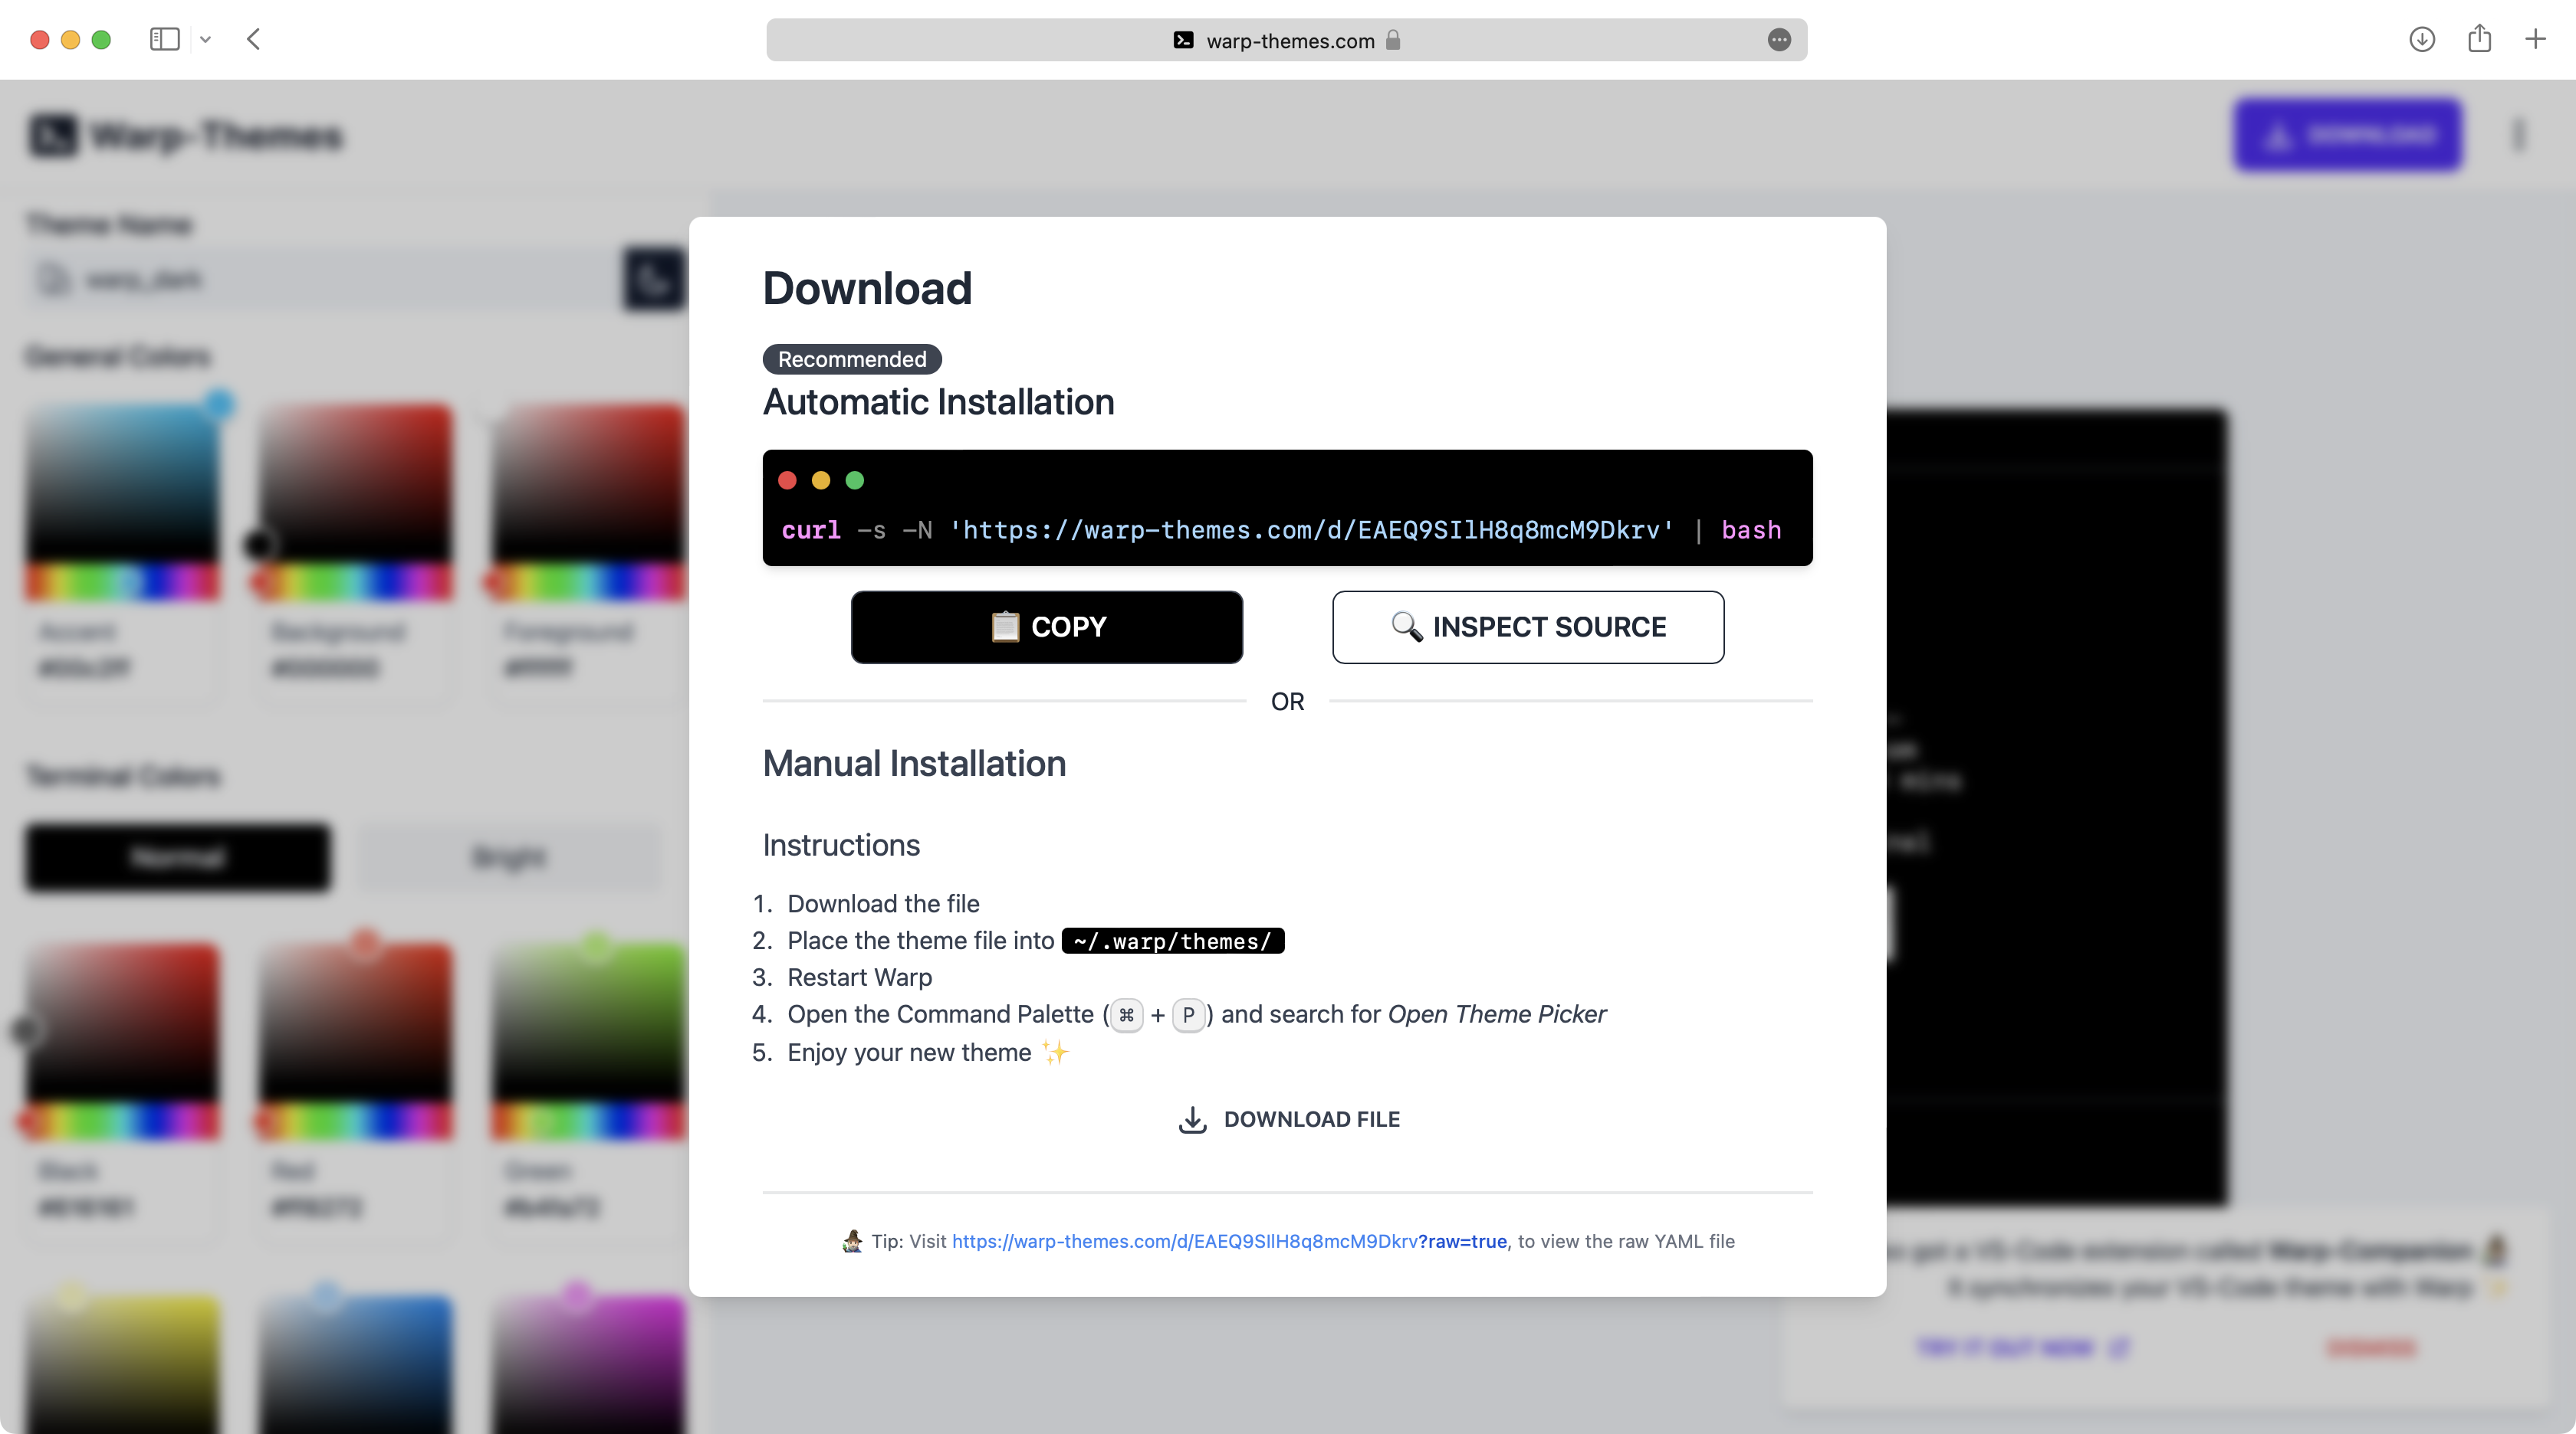Click the curl command text in terminal box

(1282, 529)
